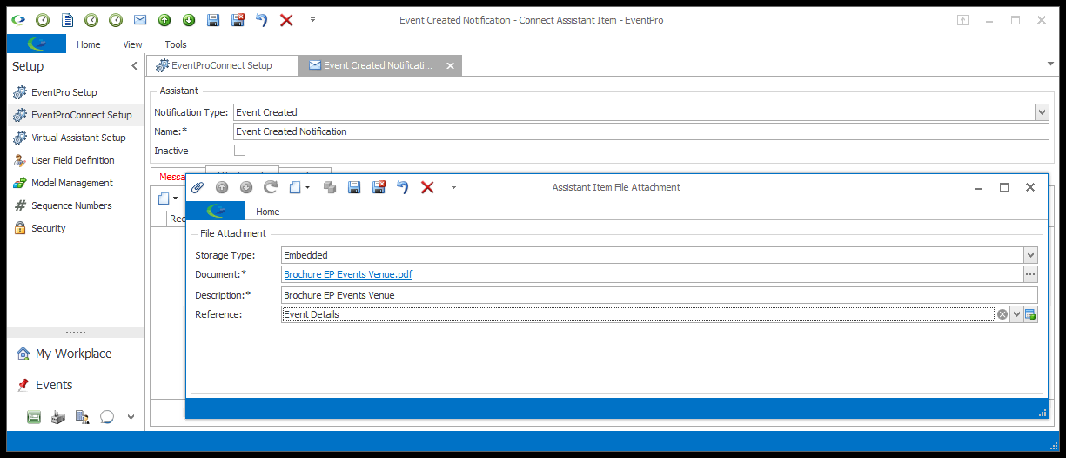Click Duplicate icon in attachment dialog toolbar
1066x458 pixels.
[330, 187]
